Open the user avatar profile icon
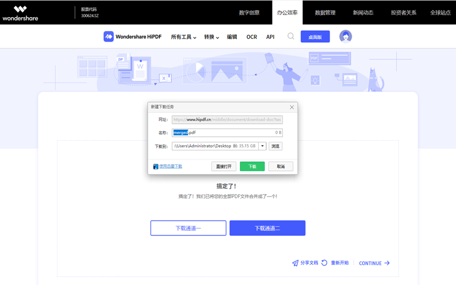Screen dimensions: 456x285 click(x=345, y=36)
